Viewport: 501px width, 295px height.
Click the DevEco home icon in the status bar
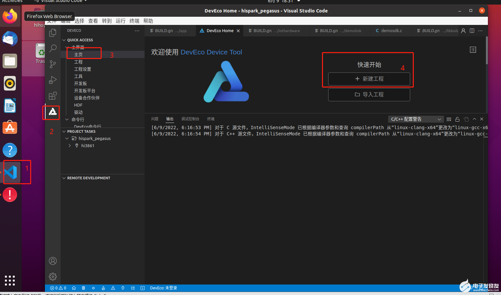coord(74,288)
